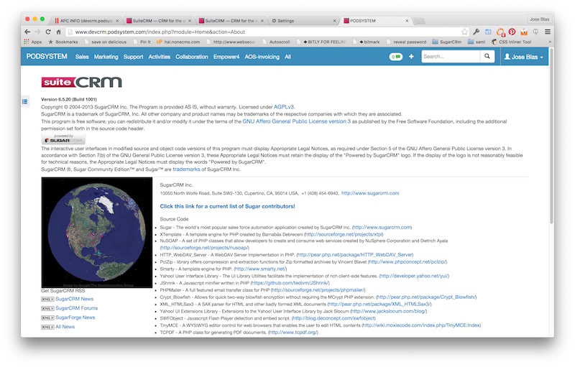The image size is (575, 367).
Task: Open the http://www.sugarcrm.com address link
Action: [370, 193]
